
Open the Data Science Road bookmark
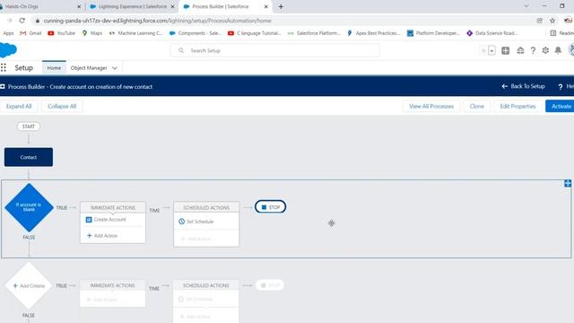coord(492,33)
